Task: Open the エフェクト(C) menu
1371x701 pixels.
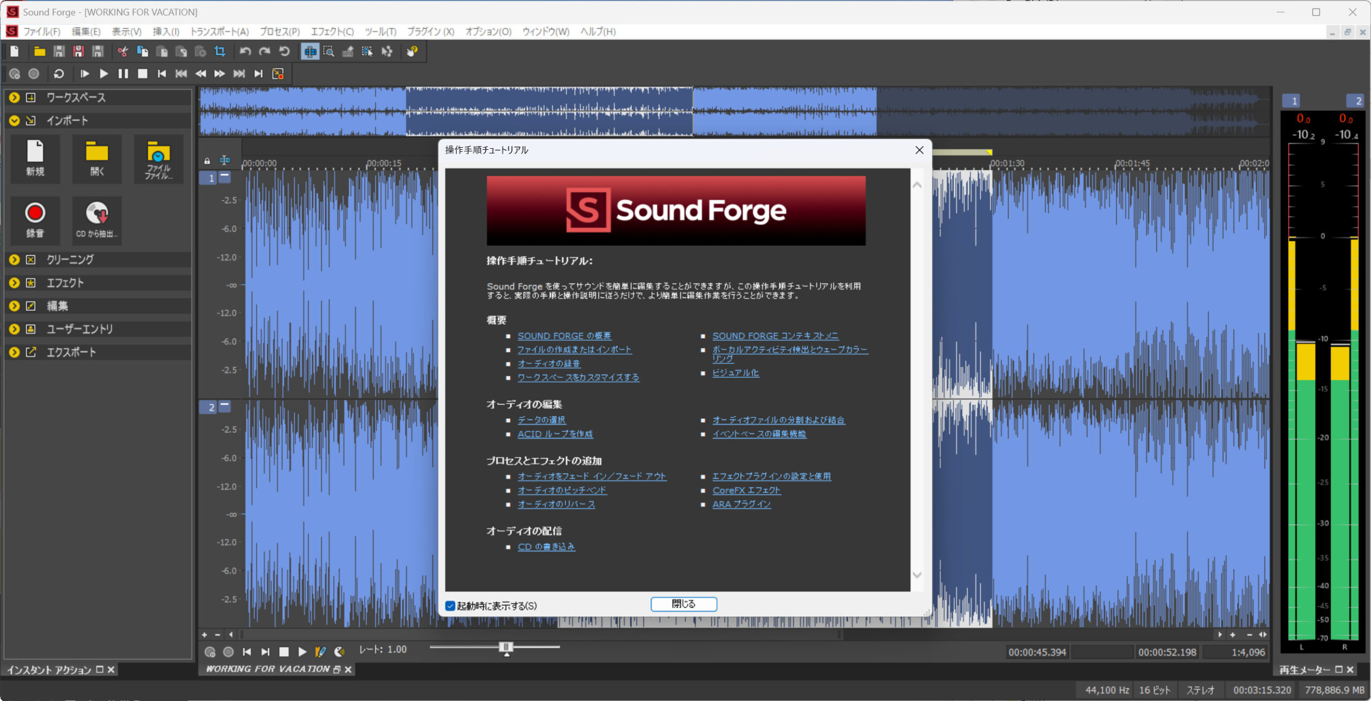Action: click(x=332, y=32)
